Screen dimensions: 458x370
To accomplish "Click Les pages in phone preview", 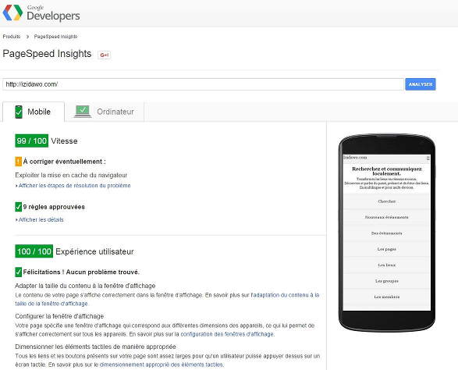I will tap(387, 249).
